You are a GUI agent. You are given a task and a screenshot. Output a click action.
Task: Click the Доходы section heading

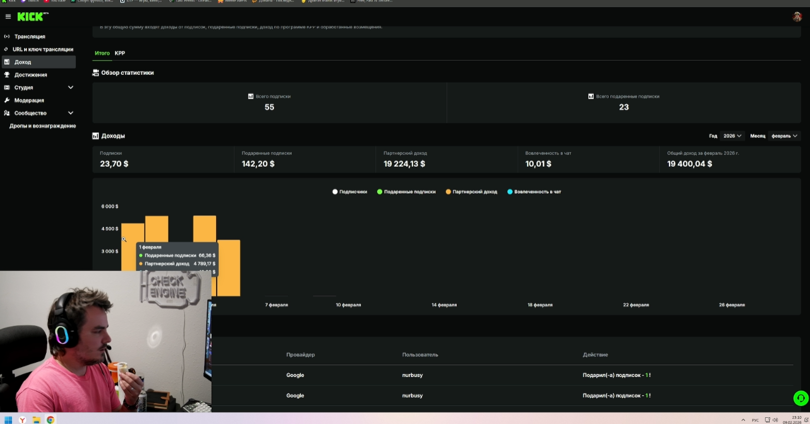click(x=113, y=136)
